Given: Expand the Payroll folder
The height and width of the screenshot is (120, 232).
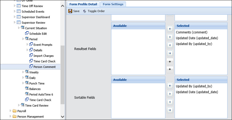Looking at the screenshot, I should pos(10,111).
